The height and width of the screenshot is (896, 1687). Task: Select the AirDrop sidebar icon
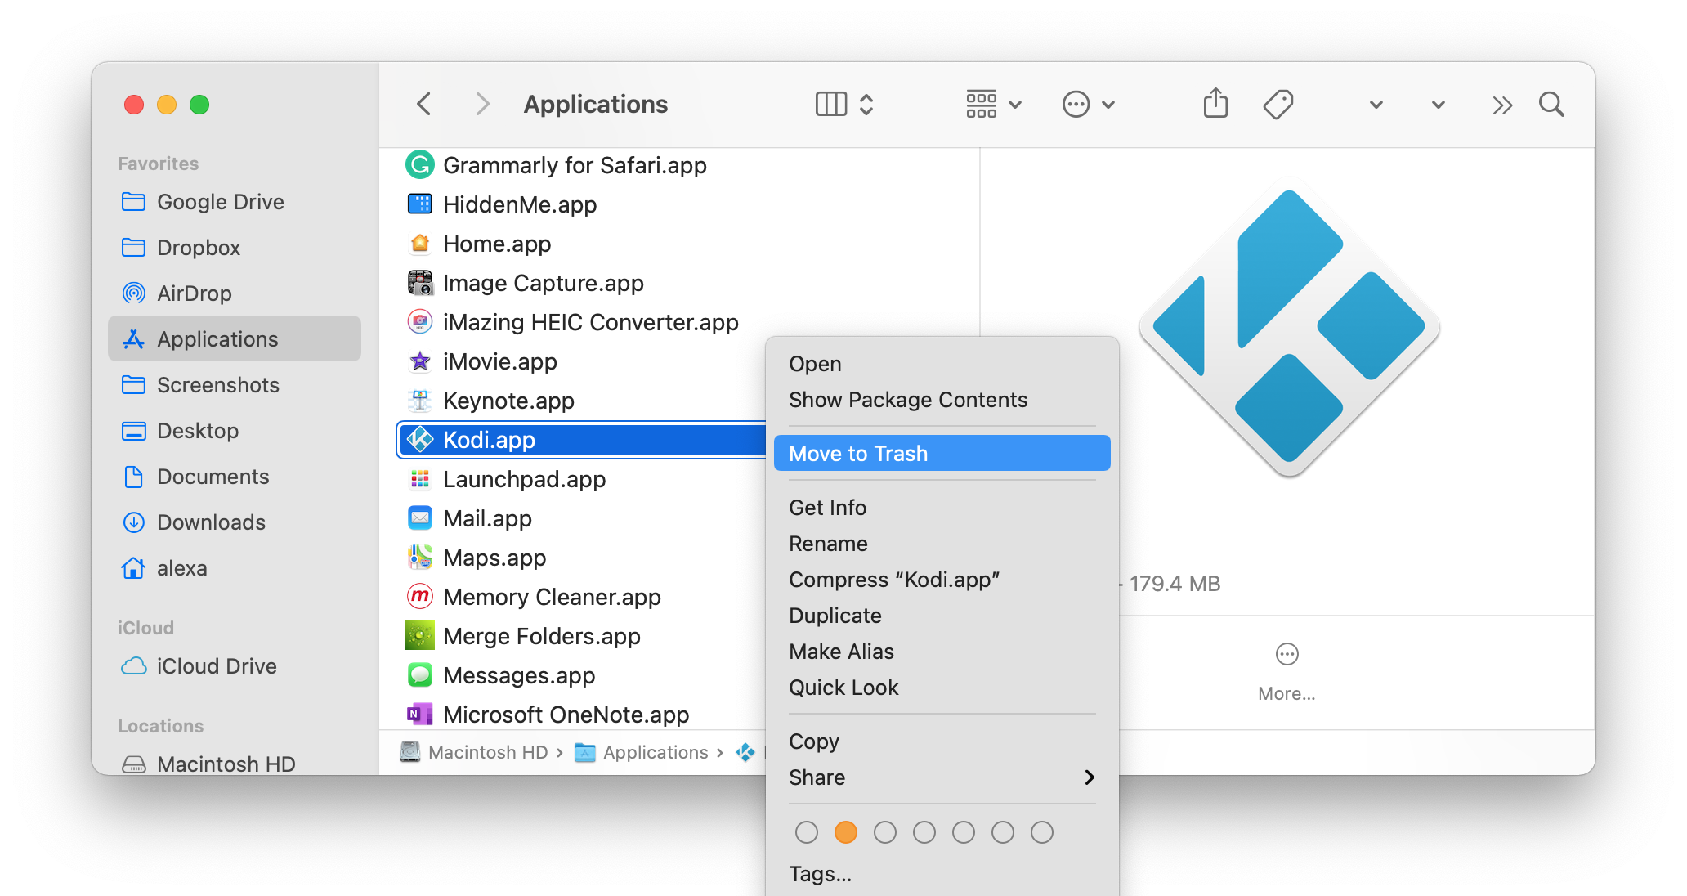click(x=134, y=293)
